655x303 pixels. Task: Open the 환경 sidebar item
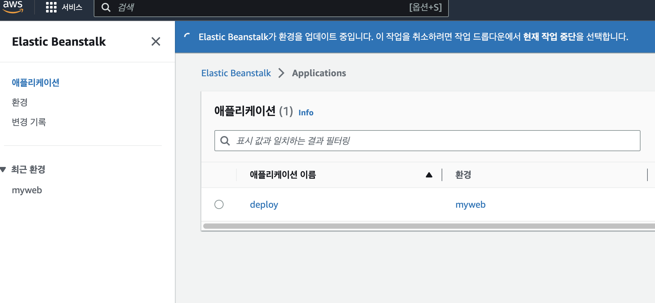point(20,102)
